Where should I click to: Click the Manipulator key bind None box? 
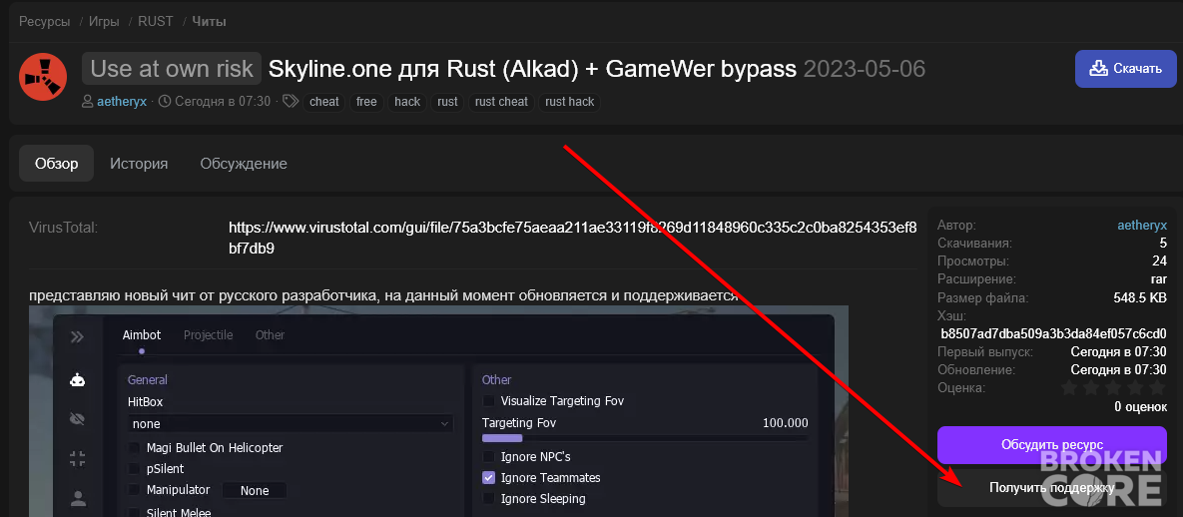[255, 491]
